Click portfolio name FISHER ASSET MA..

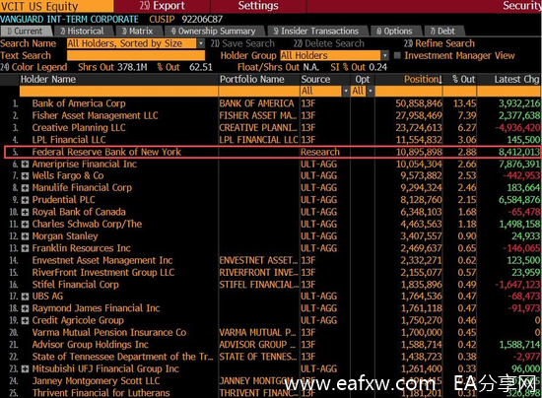258,115
